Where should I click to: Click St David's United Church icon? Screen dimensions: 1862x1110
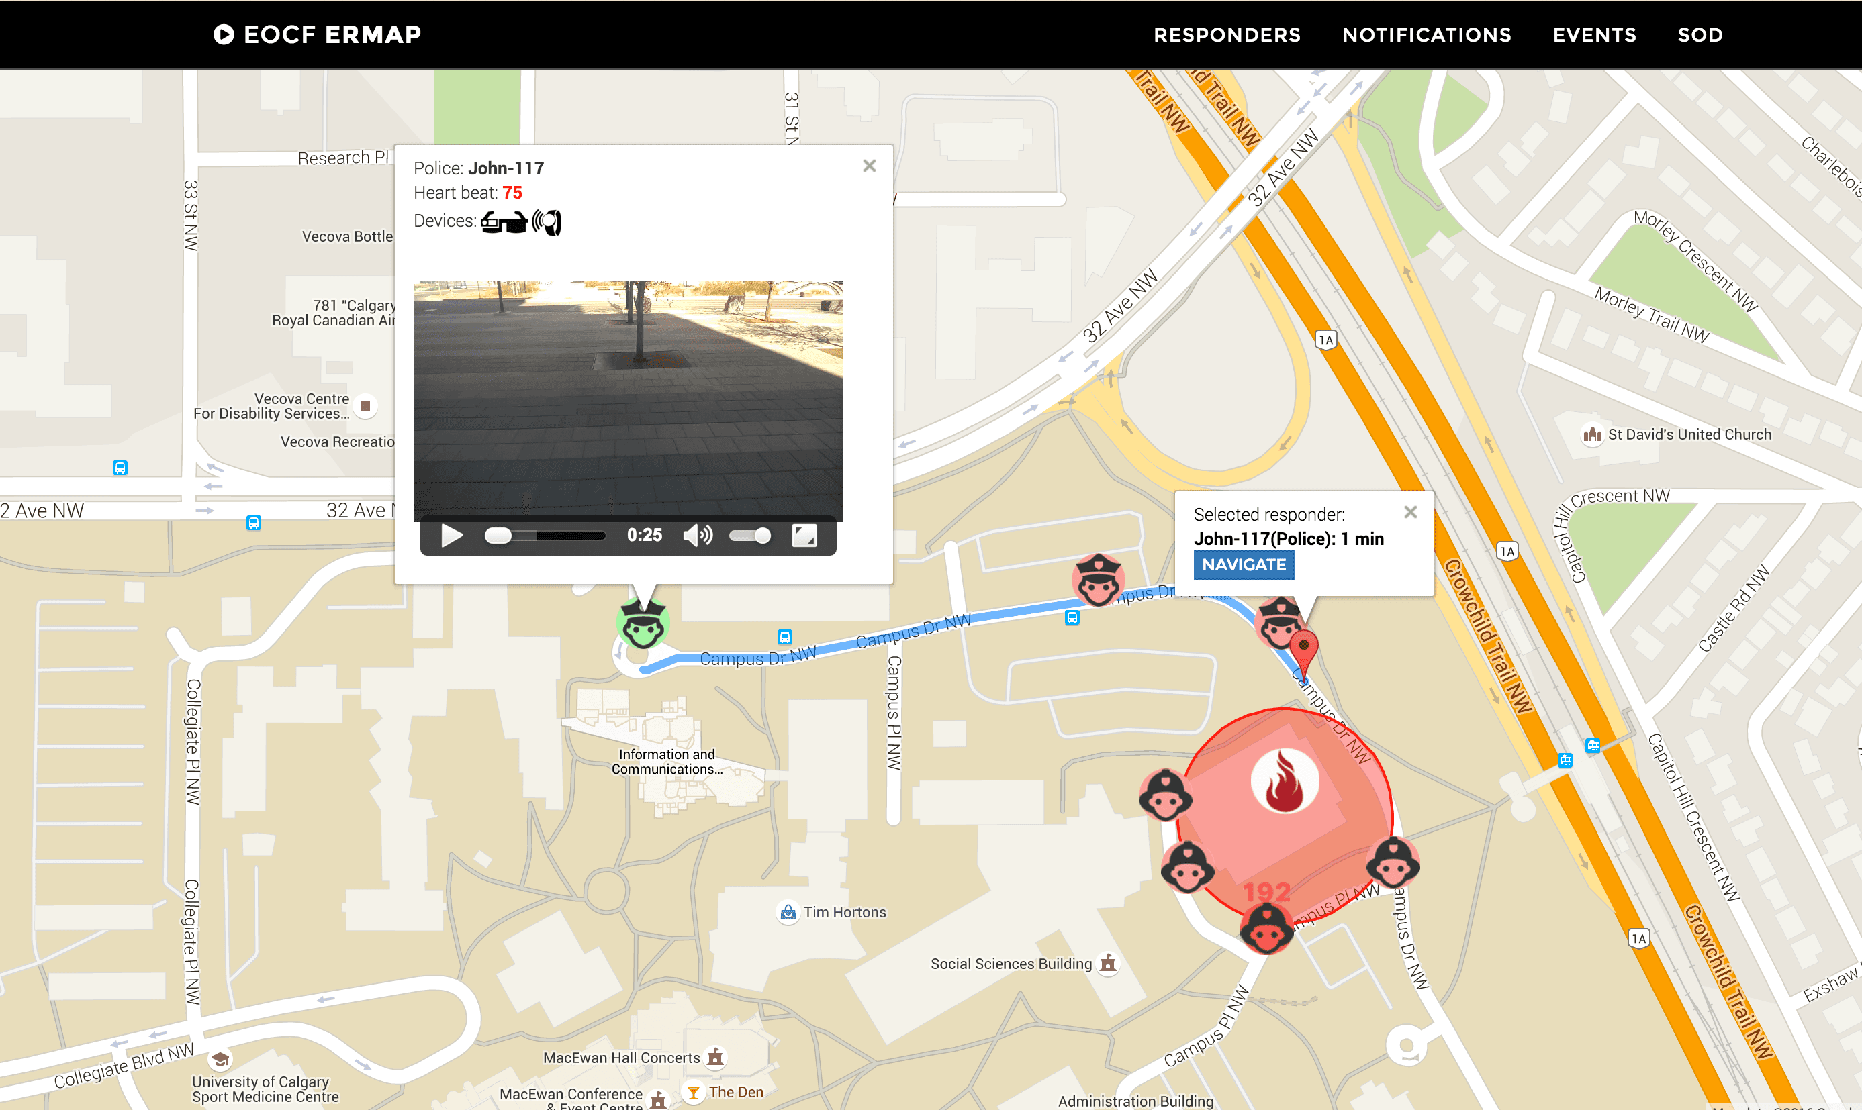point(1592,435)
